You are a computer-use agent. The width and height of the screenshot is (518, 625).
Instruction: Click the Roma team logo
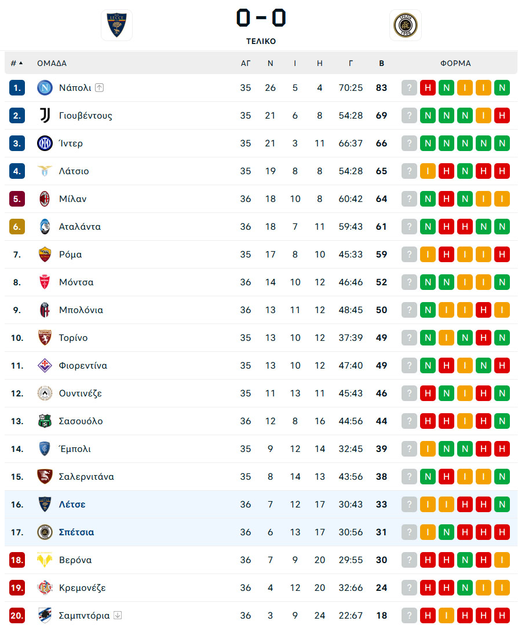pos(45,255)
